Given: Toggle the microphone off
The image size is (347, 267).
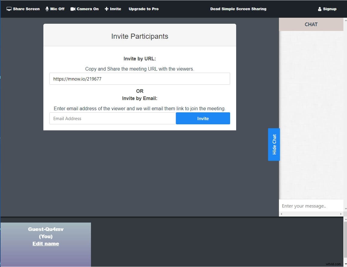Looking at the screenshot, I should (55, 9).
